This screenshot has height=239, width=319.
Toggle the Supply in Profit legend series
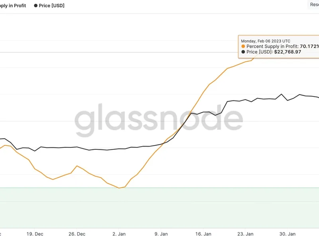coord(13,6)
